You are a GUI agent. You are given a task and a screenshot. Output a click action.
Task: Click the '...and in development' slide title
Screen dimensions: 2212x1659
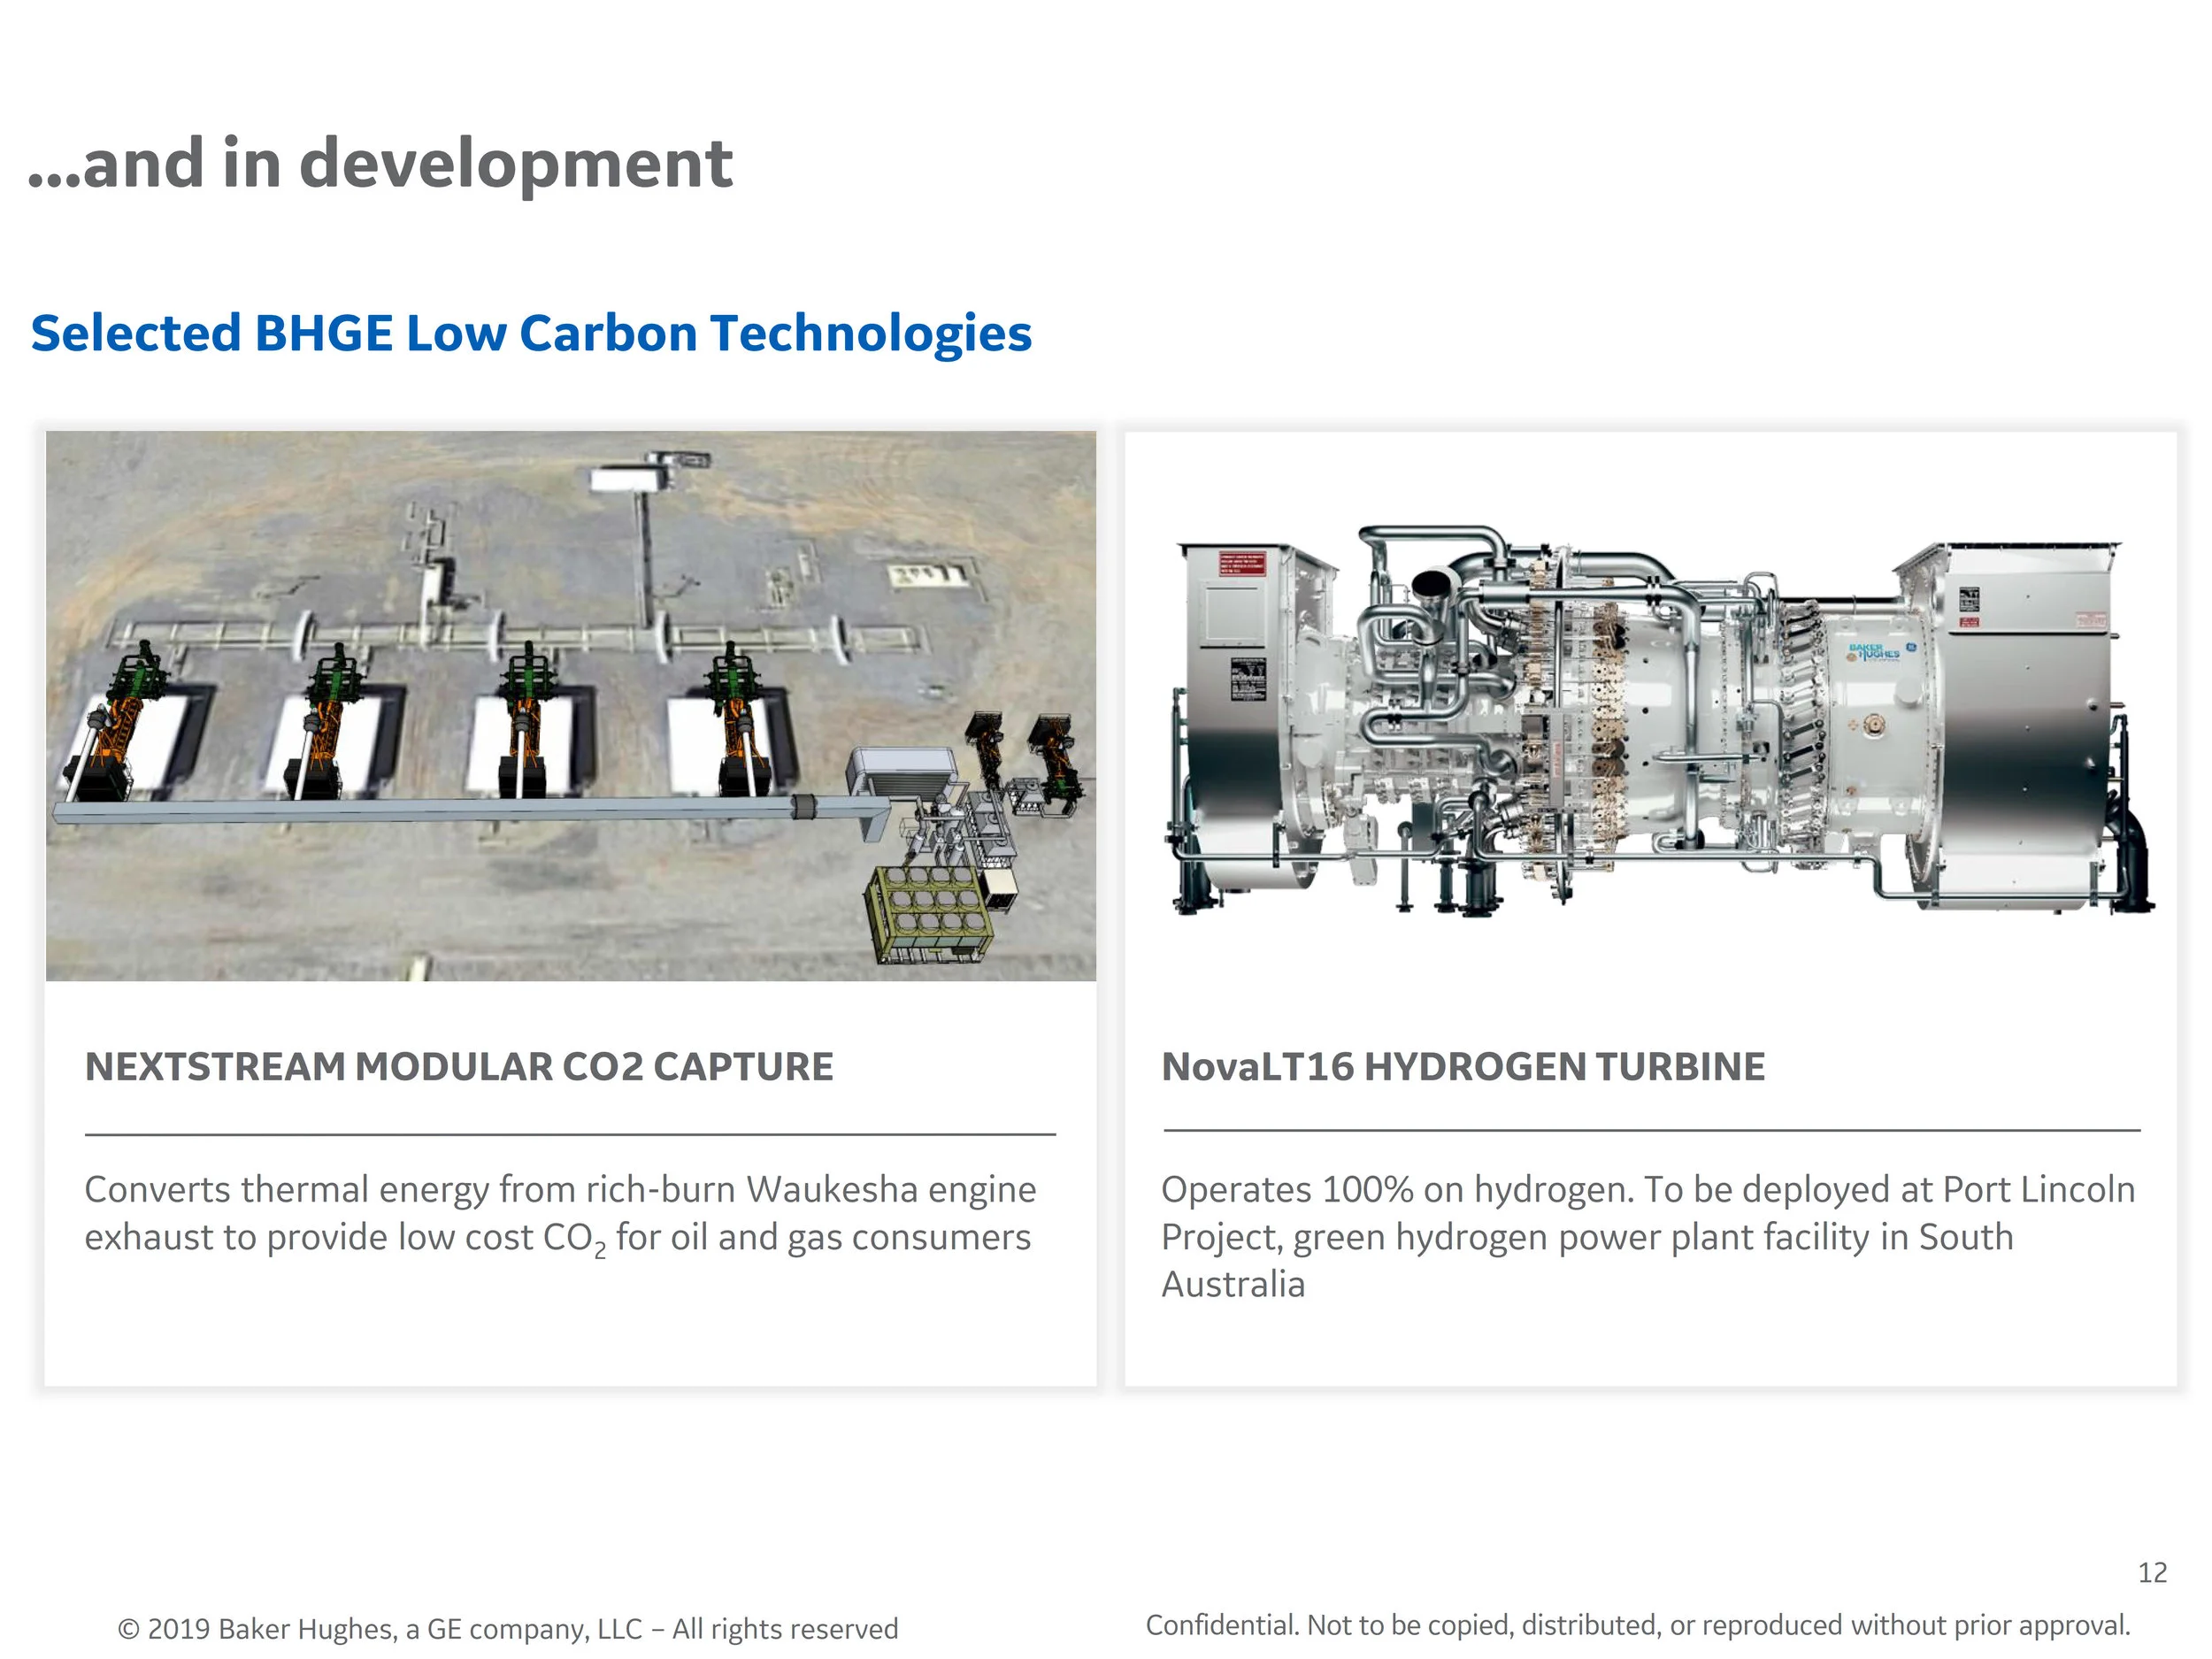pos(380,163)
